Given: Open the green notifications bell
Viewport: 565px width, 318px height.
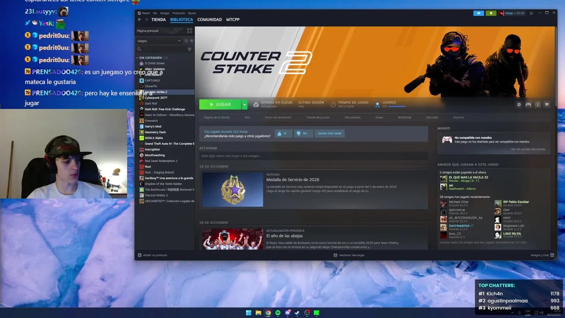Looking at the screenshot, I should [x=491, y=13].
